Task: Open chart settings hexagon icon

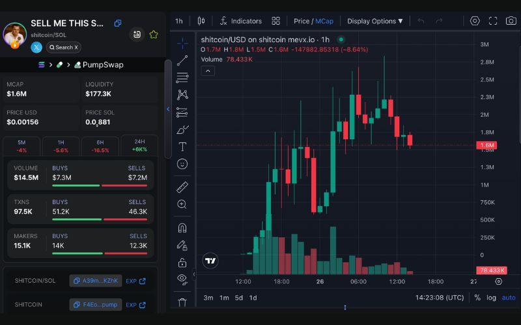Action: pos(475,21)
